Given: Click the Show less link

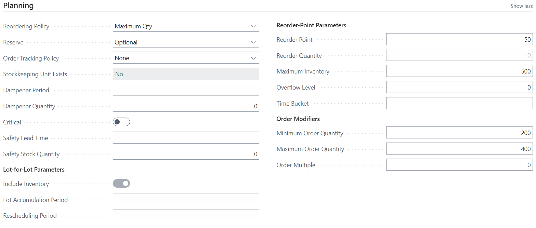Looking at the screenshot, I should [x=521, y=6].
